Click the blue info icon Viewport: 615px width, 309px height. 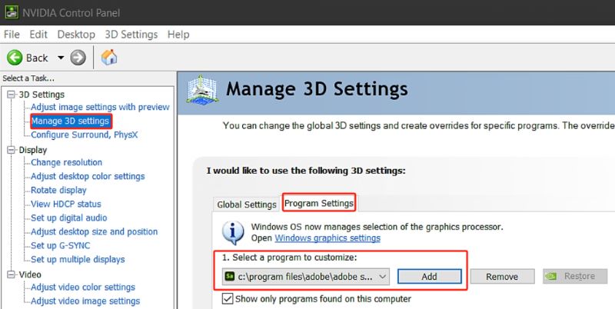coord(233,233)
